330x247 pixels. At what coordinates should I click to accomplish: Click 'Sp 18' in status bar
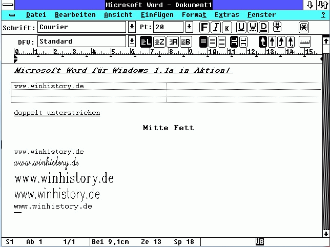pos(184,242)
